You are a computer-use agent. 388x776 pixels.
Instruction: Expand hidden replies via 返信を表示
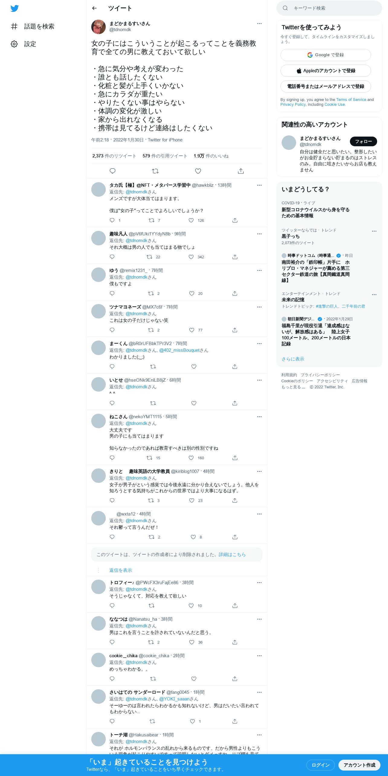click(x=121, y=570)
